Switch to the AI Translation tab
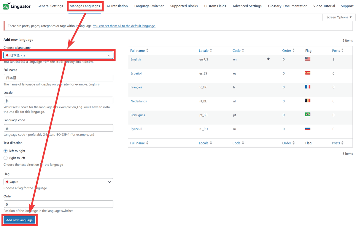The image size is (356, 227). (x=117, y=6)
